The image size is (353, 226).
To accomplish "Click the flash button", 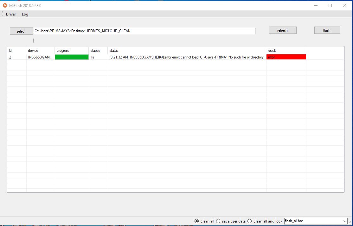I will 327,30.
